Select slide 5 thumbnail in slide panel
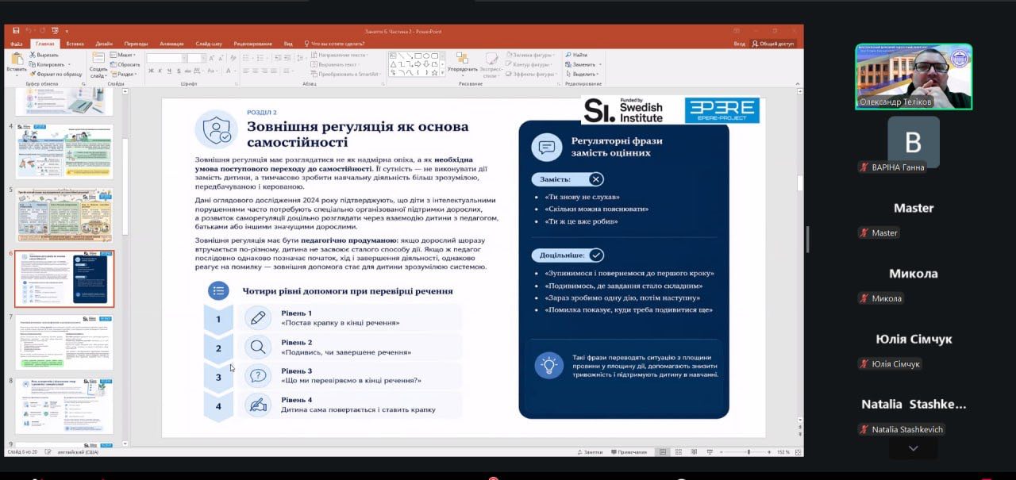1016x480 pixels. (x=65, y=215)
